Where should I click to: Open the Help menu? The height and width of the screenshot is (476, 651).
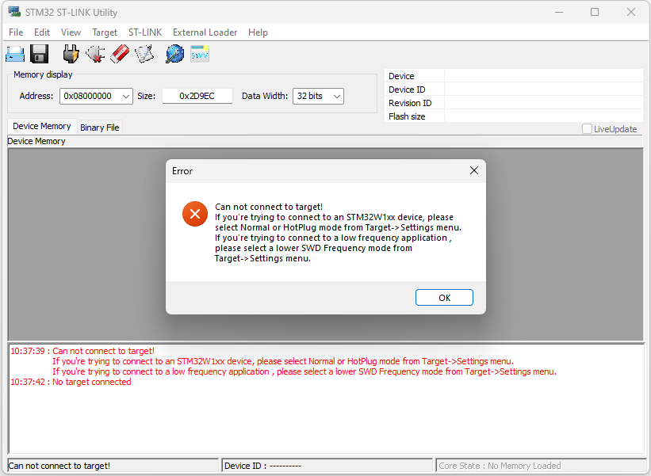pos(258,32)
